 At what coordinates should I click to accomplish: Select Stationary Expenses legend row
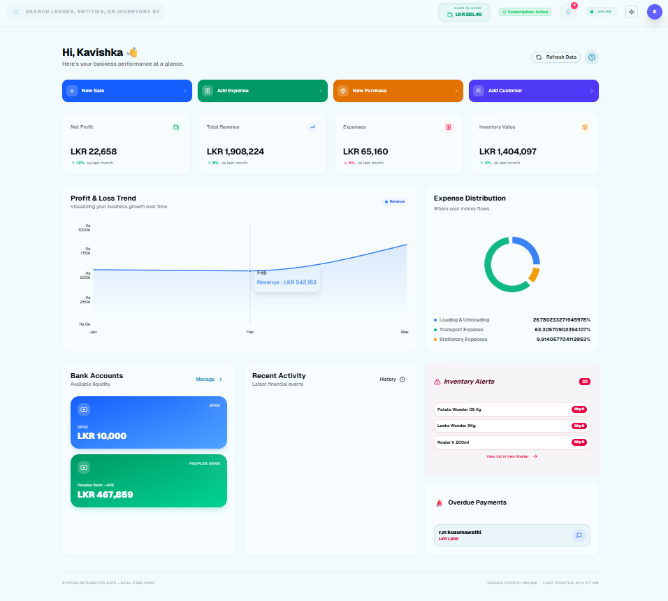coord(512,340)
